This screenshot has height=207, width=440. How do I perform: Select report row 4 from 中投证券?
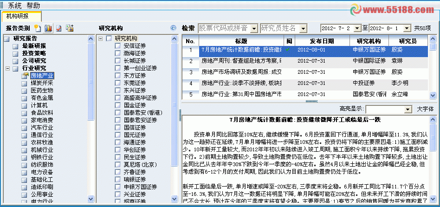tap(305, 83)
